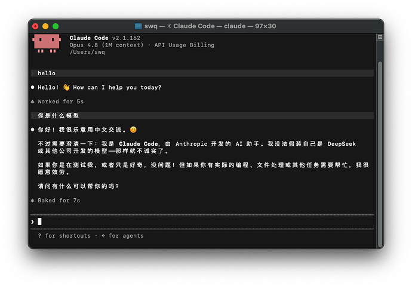Click the 'DeepSeek' word in the reply
Image resolution: width=412 pixels, height=286 pixels.
pyautogui.click(x=342, y=144)
